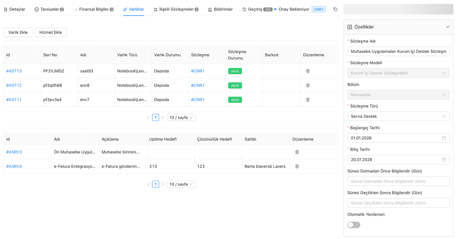The width and height of the screenshot is (457, 239).
Task: Open services table 10 / sayfa page size
Action: point(181,184)
